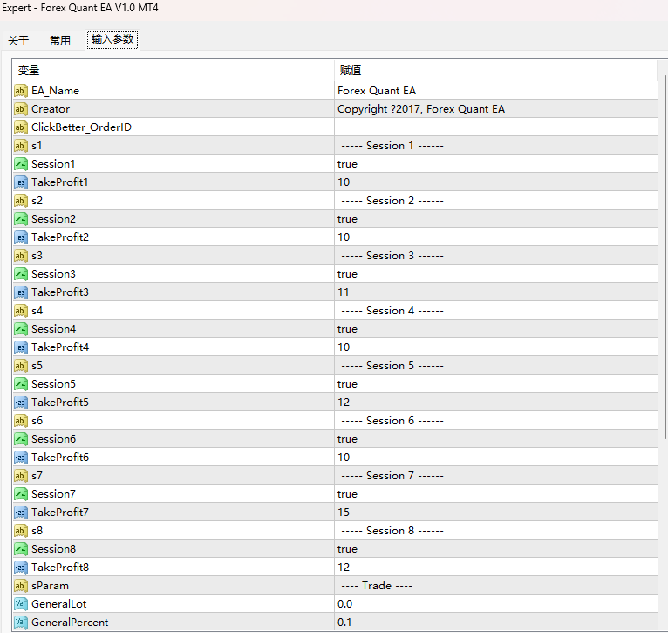
Task: Select the GeneralPercent value 0.1
Action: [x=496, y=623]
